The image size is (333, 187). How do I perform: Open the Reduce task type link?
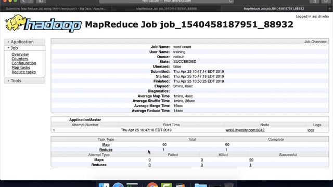click(x=106, y=150)
